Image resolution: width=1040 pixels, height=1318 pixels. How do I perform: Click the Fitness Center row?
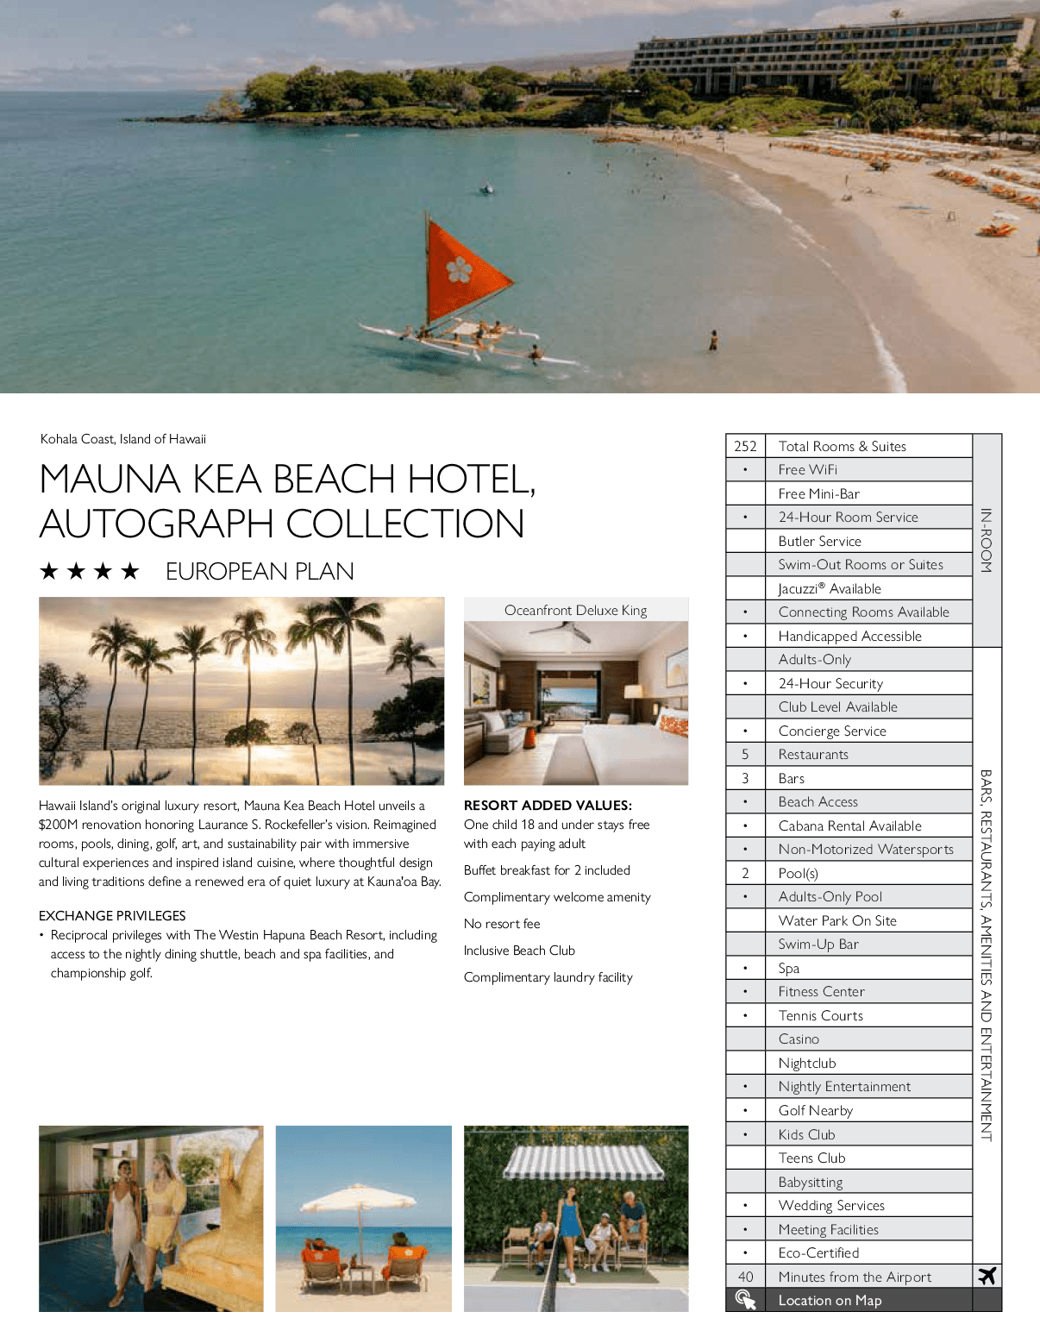(849, 991)
